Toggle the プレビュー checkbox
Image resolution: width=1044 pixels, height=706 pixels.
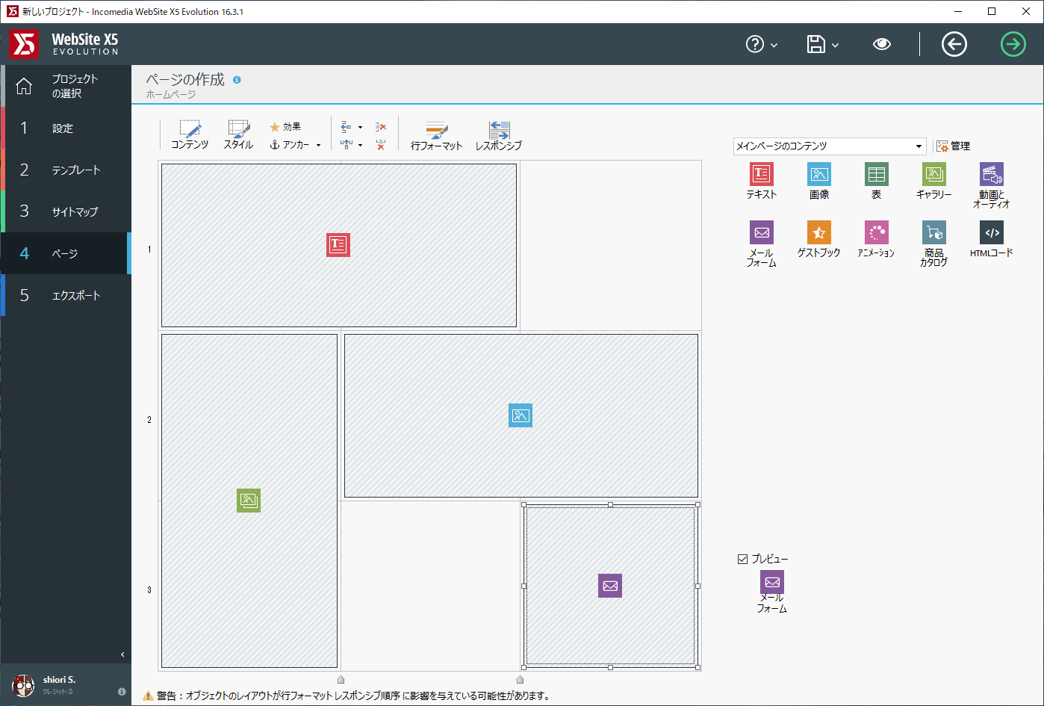(x=742, y=559)
